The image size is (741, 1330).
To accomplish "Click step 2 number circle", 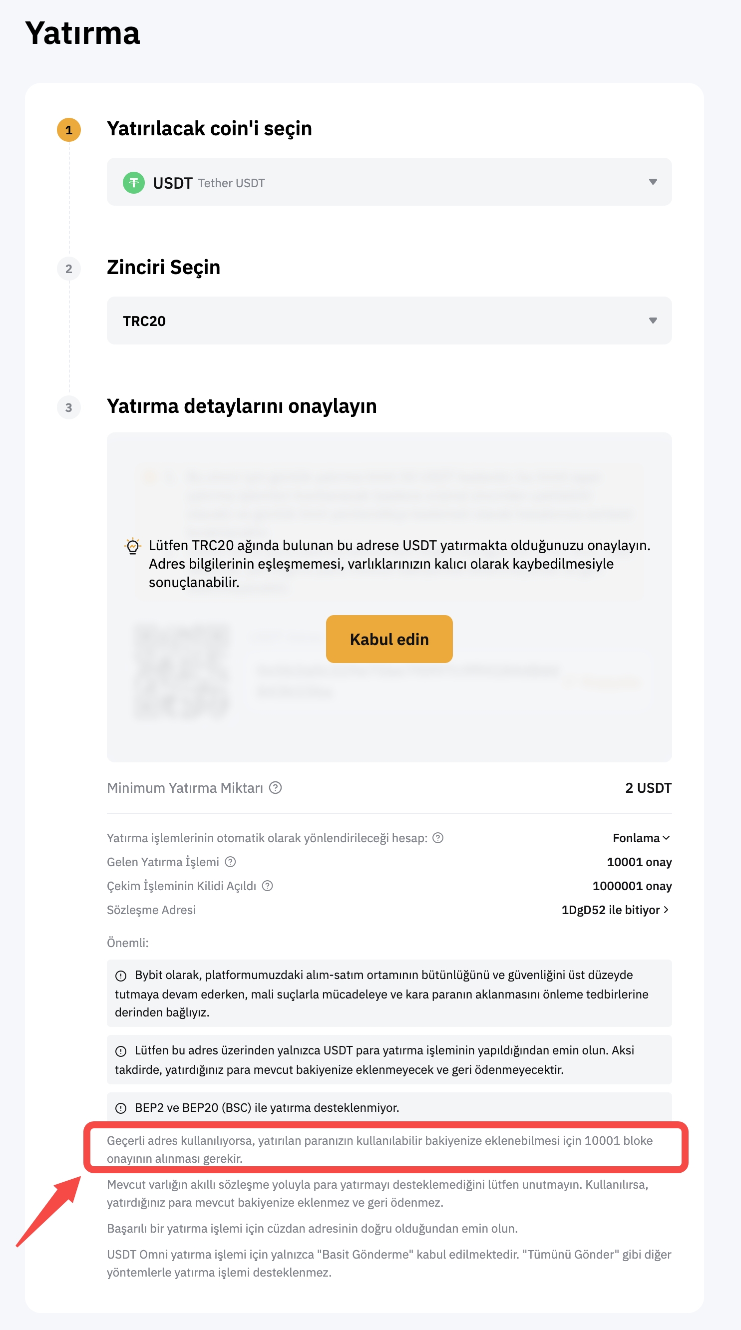I will point(69,269).
